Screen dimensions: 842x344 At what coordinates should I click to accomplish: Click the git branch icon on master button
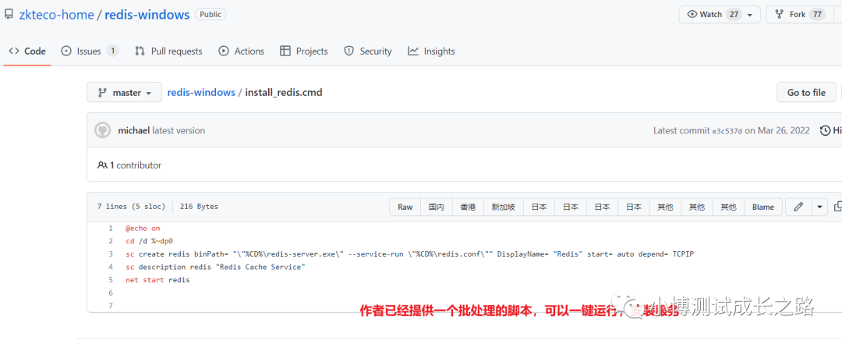click(x=102, y=93)
